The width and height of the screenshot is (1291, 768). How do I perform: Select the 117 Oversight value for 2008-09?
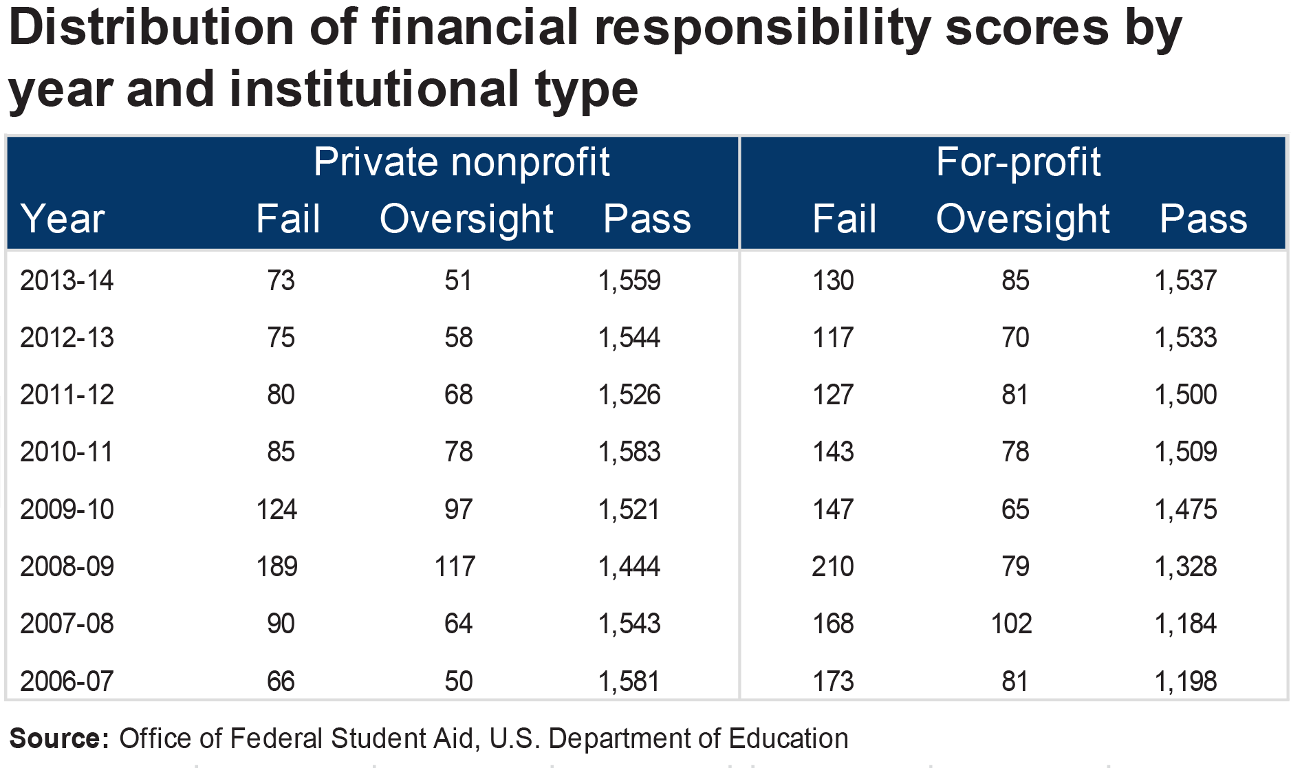pos(455,567)
